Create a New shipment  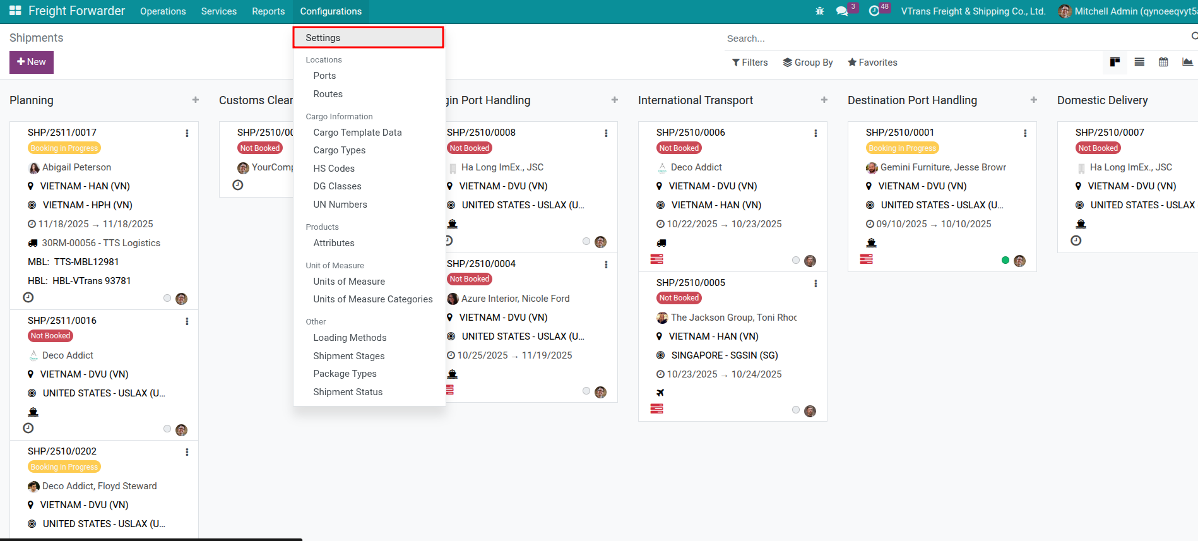32,62
